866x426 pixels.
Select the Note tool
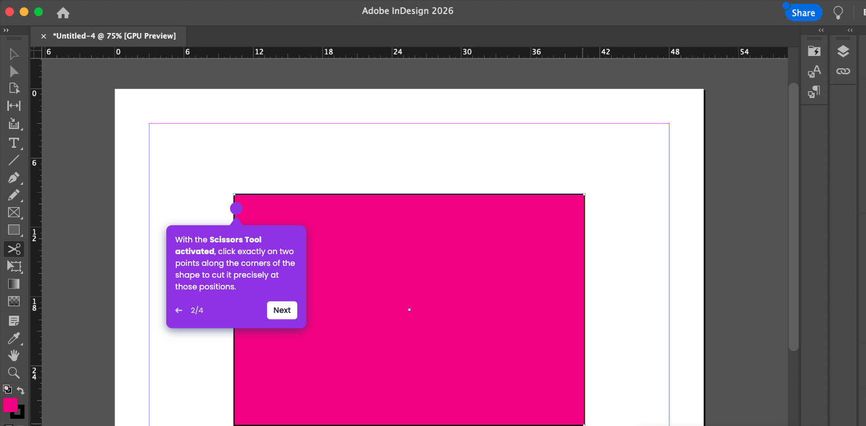pos(14,321)
